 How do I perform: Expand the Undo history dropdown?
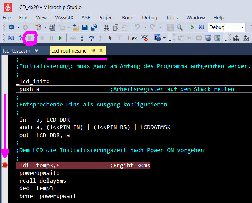click(145, 27)
